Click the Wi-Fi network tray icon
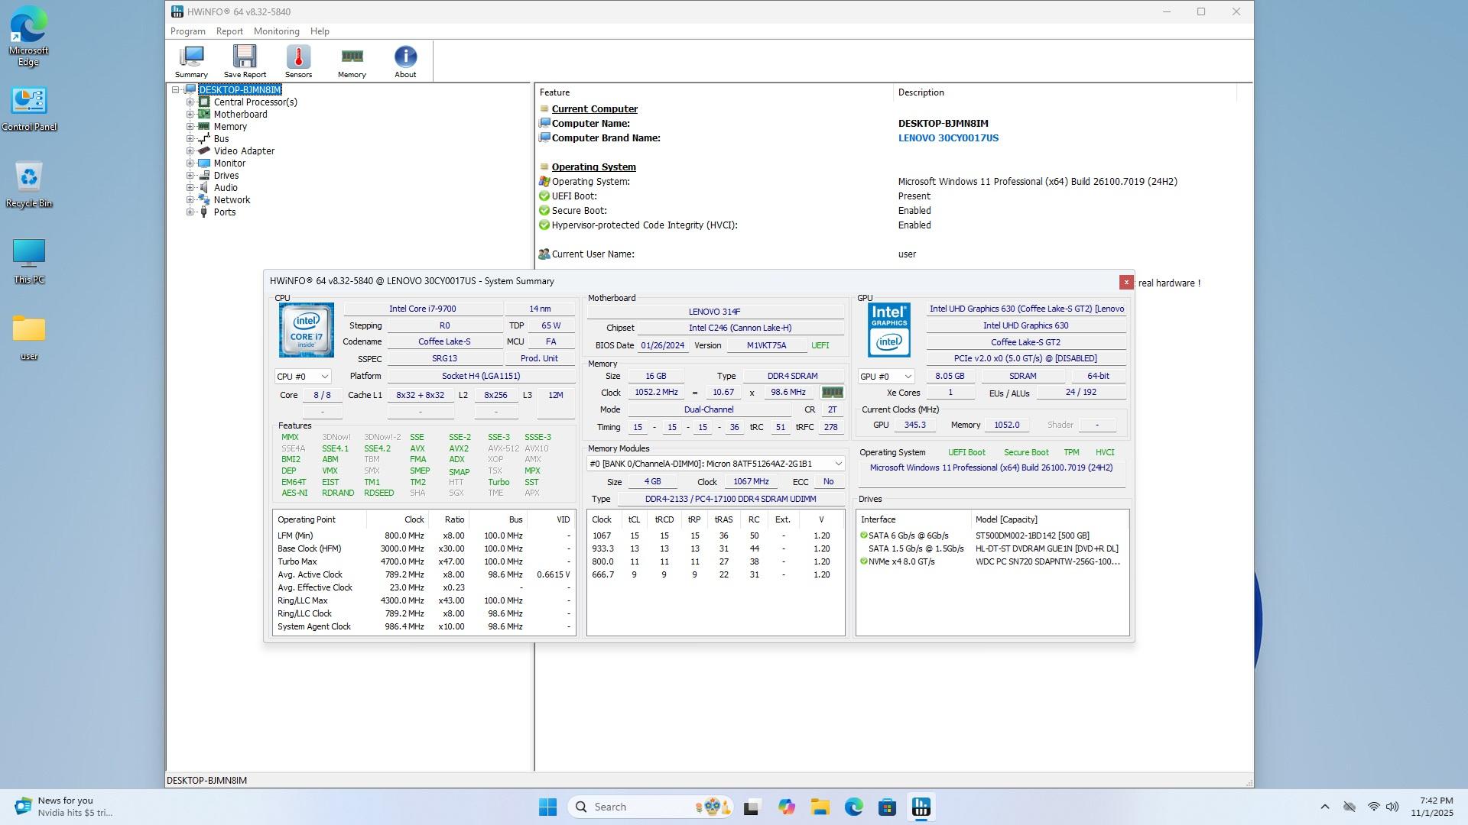The image size is (1468, 825). (1374, 807)
